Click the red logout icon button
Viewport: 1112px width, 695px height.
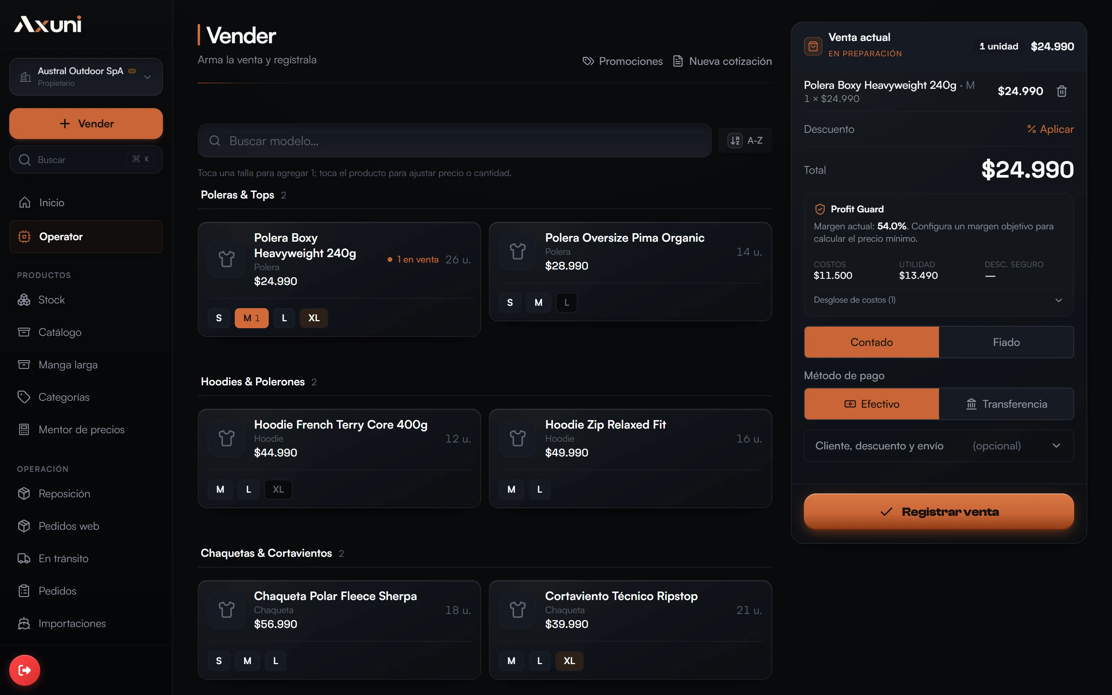pyautogui.click(x=24, y=670)
